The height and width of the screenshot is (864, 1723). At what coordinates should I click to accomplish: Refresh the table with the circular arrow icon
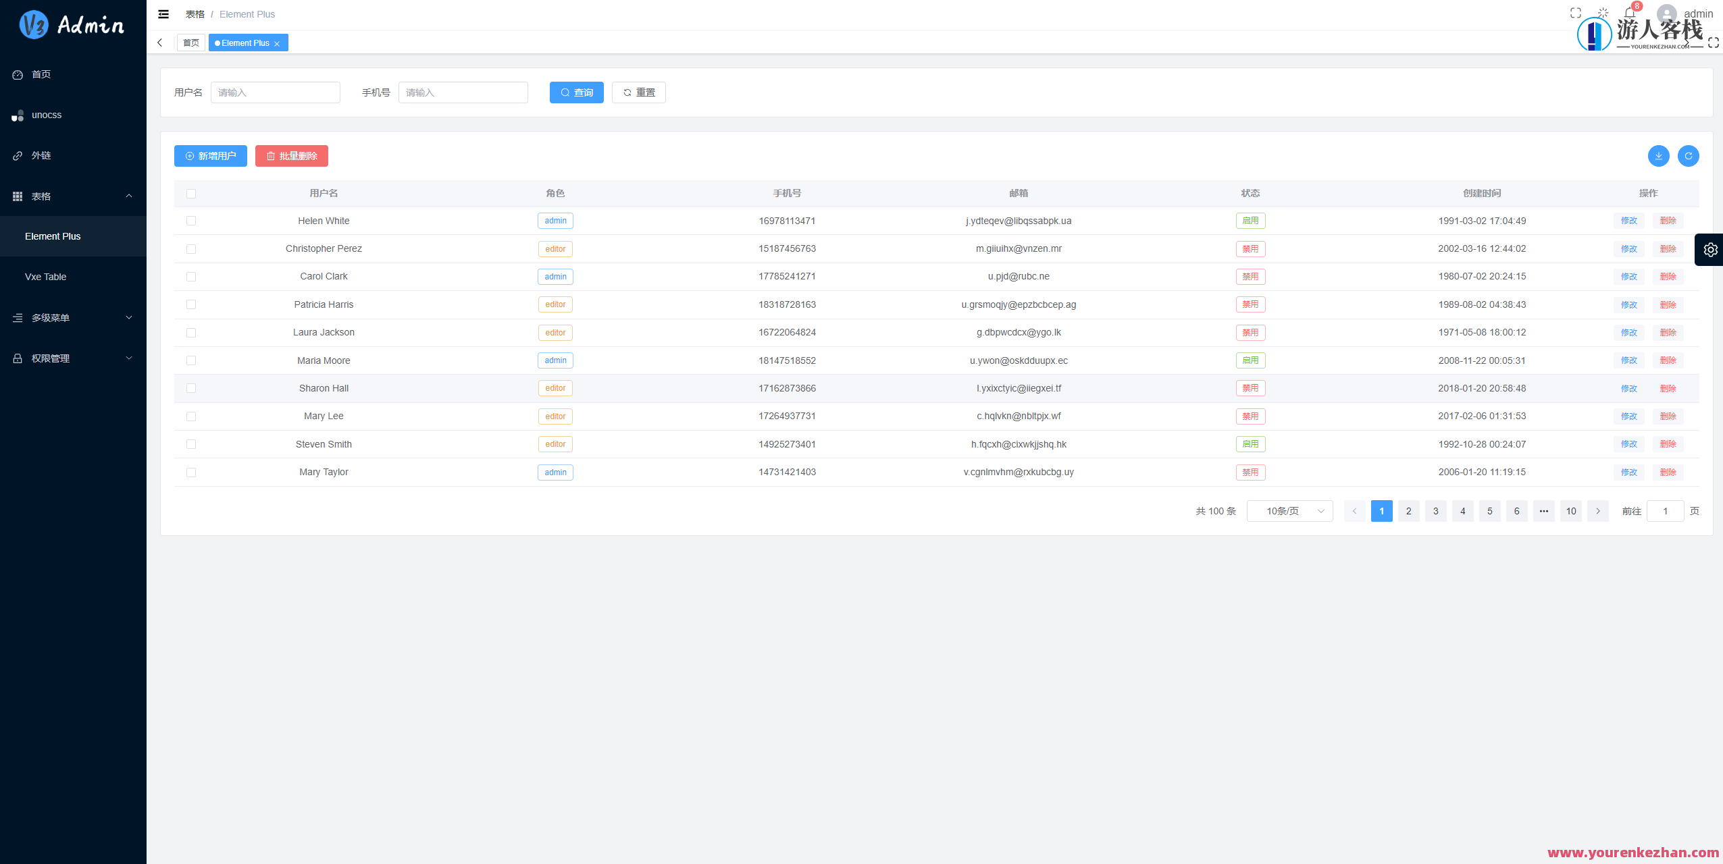point(1688,156)
